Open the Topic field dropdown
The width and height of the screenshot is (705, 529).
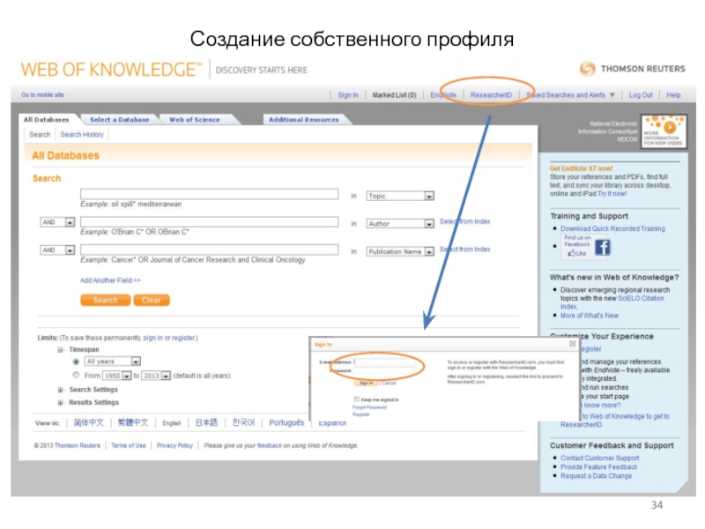click(429, 196)
